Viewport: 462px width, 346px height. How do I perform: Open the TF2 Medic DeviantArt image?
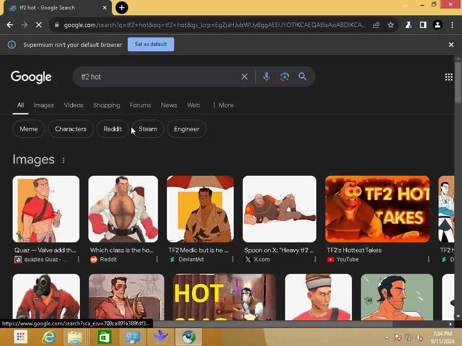coord(200,209)
